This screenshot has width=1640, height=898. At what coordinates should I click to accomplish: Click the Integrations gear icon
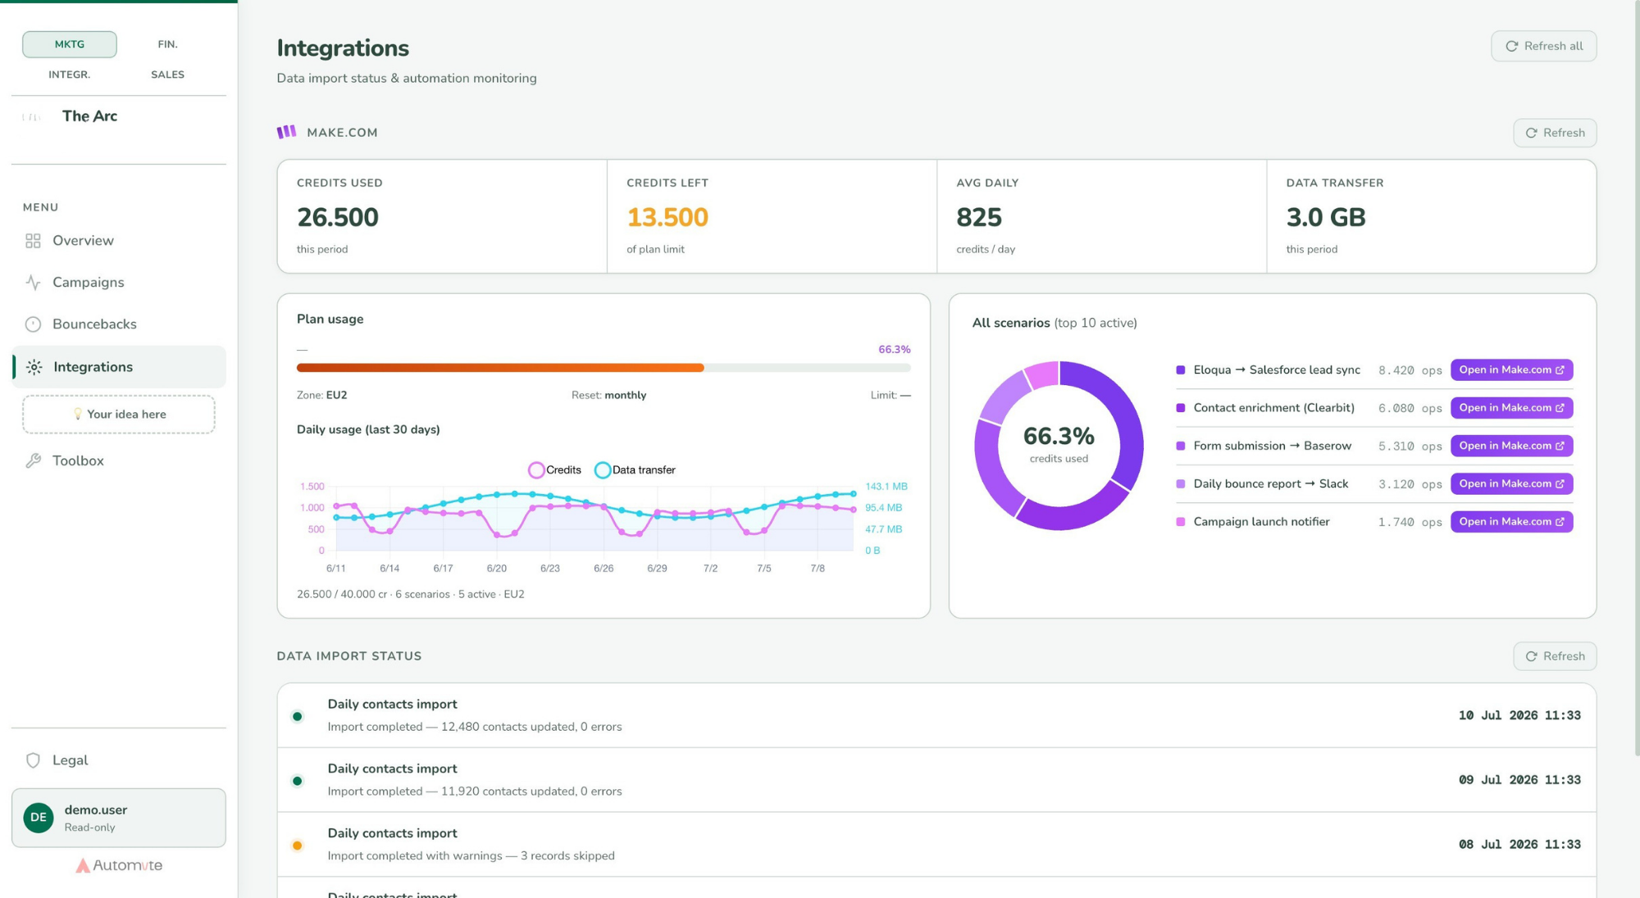pos(34,367)
